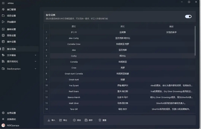Screen dimensions: 201x129
Task: Open 应用设置 via its gear icon
Action: point(3,113)
